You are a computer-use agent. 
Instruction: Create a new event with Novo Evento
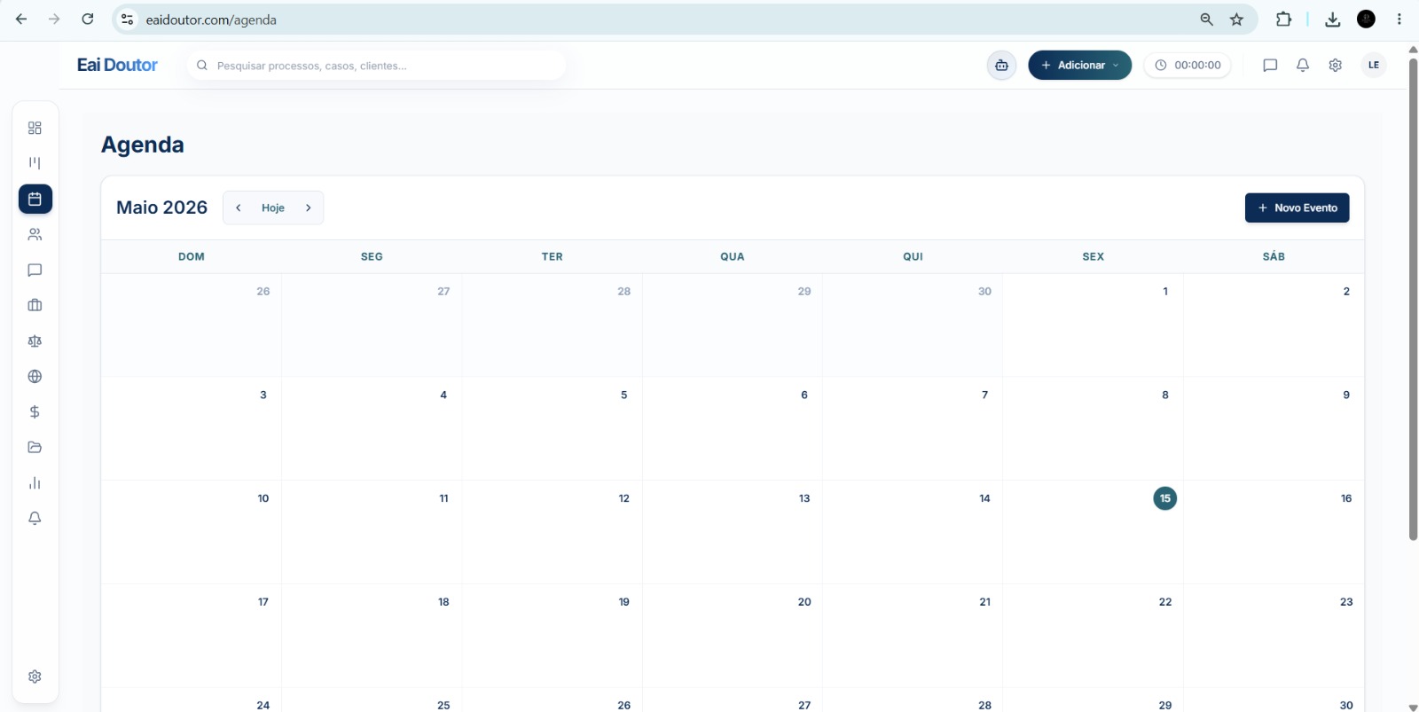point(1297,208)
